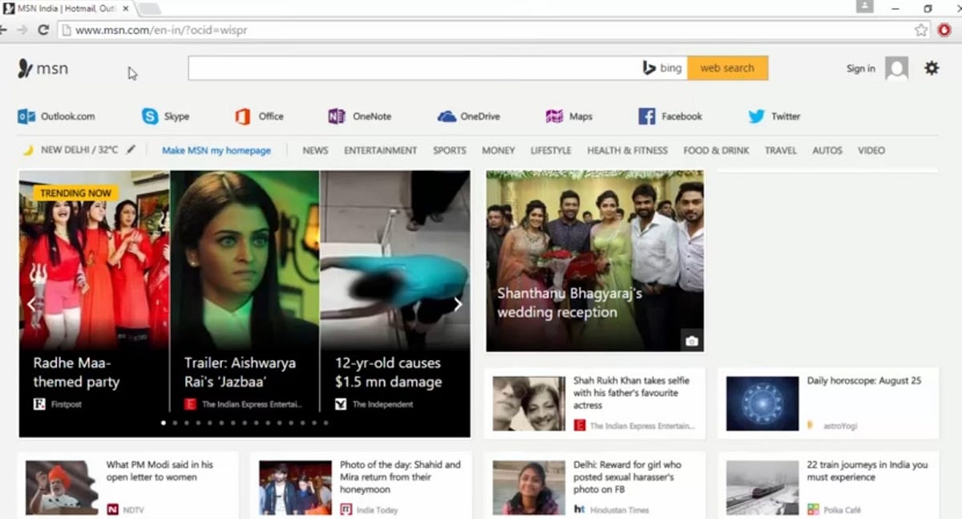Open the SPORTS menu

click(x=450, y=150)
